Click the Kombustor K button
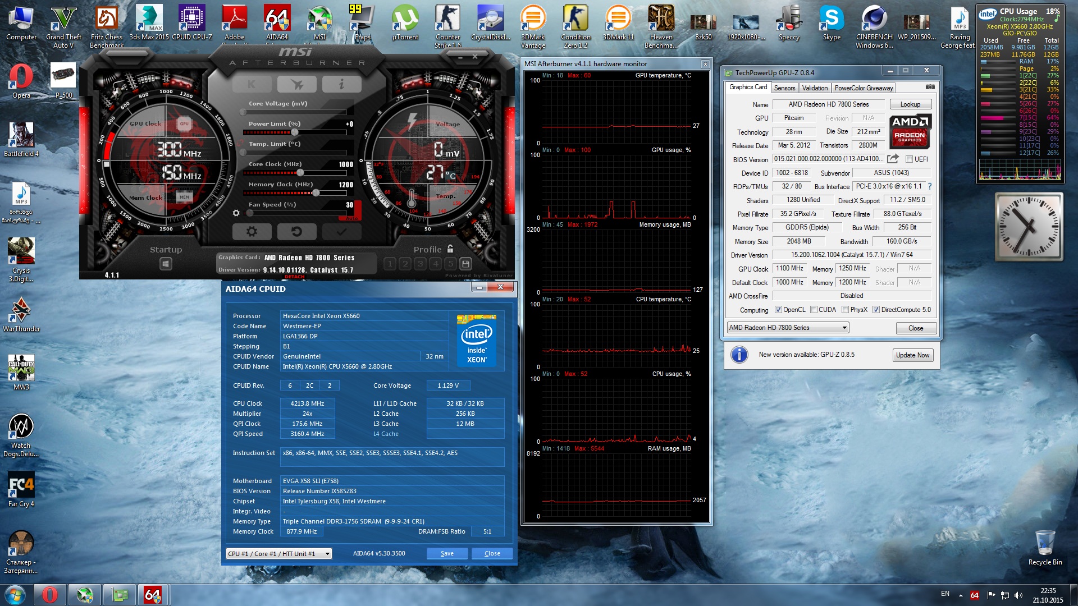The image size is (1078, 606). click(x=252, y=85)
